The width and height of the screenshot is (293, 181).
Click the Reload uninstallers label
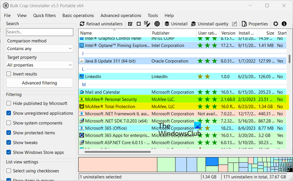point(104,24)
